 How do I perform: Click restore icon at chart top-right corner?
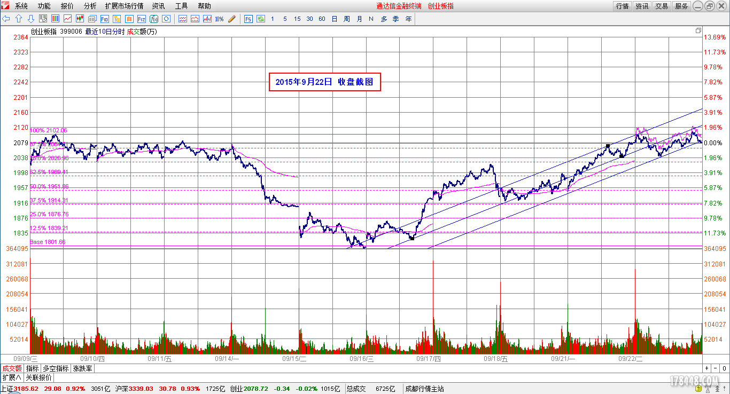tap(698, 31)
